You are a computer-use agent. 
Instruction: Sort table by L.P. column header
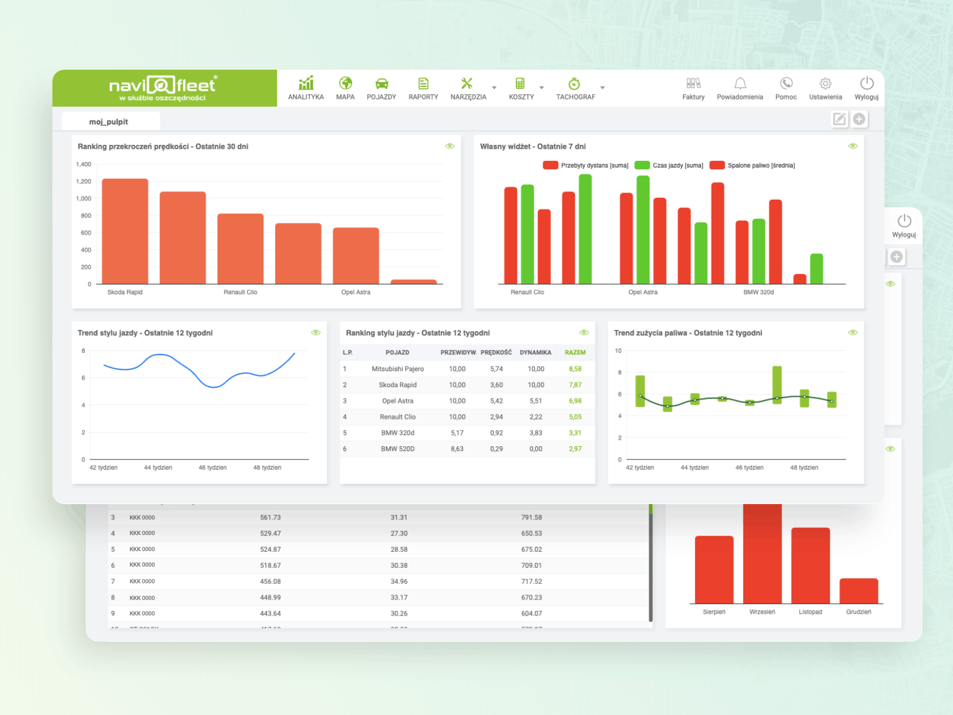(348, 353)
